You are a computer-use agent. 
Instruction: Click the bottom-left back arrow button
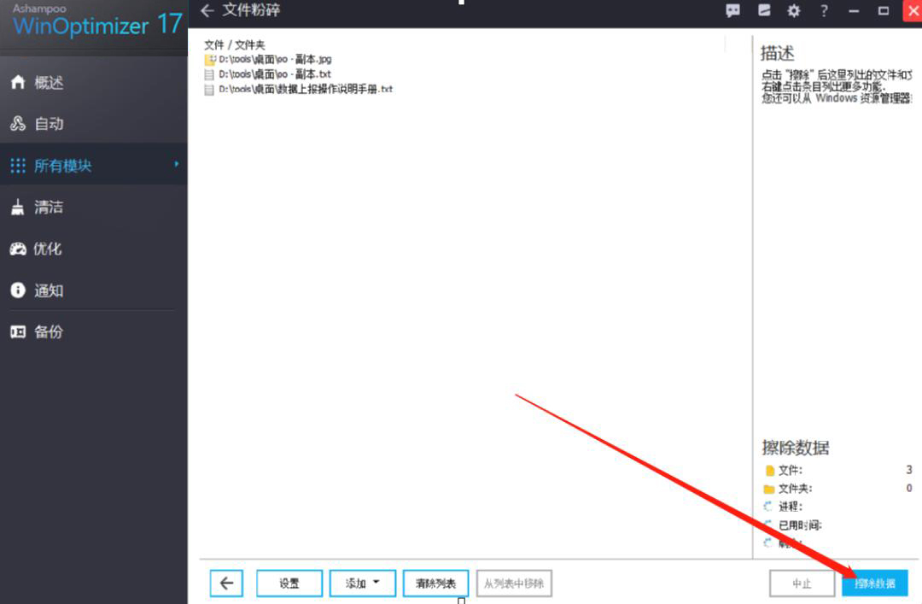tap(226, 583)
